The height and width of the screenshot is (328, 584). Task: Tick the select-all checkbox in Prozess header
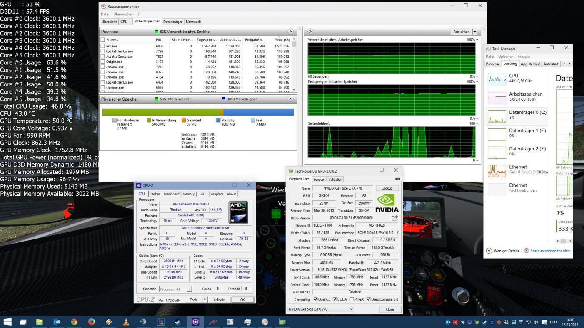[103, 40]
